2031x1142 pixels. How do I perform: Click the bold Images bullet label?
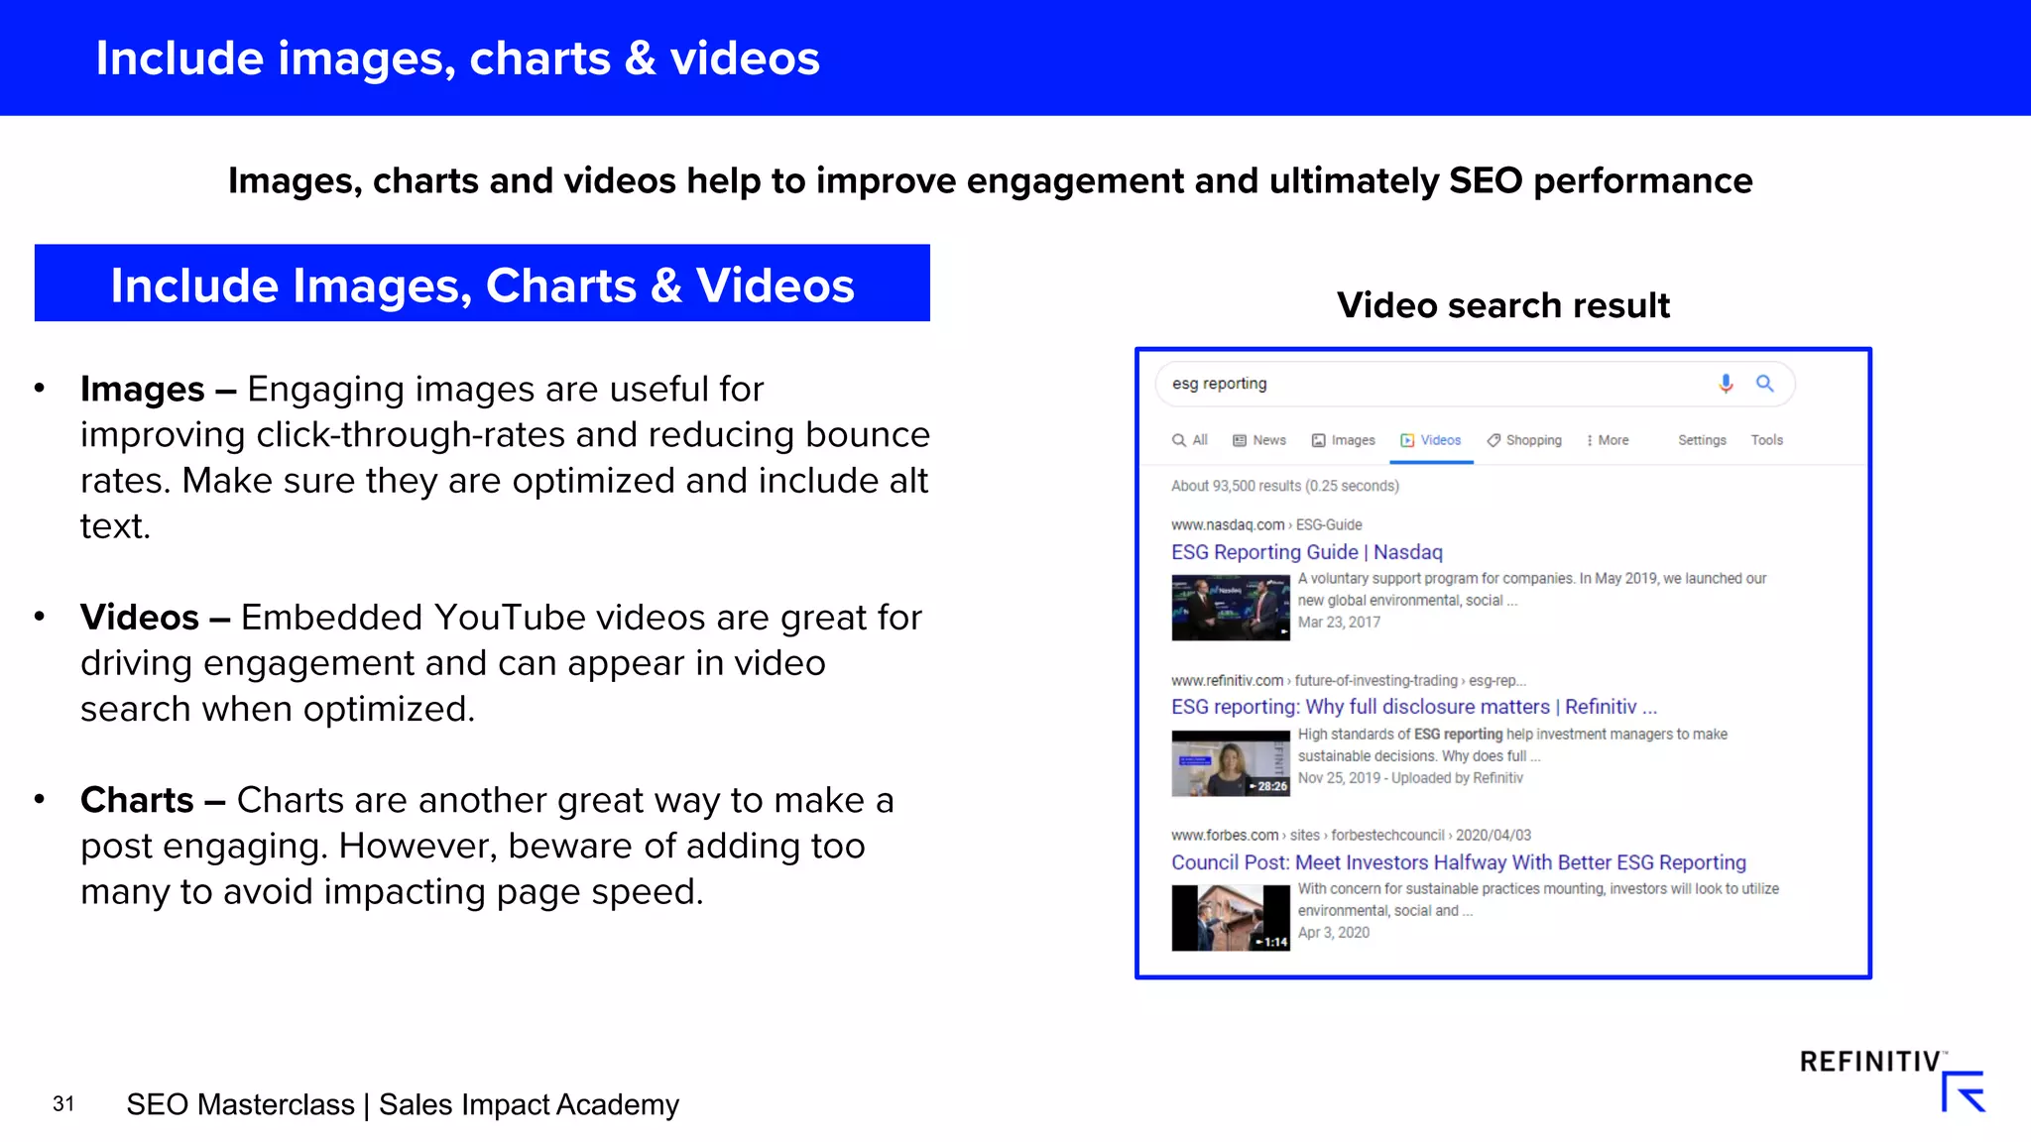143,390
